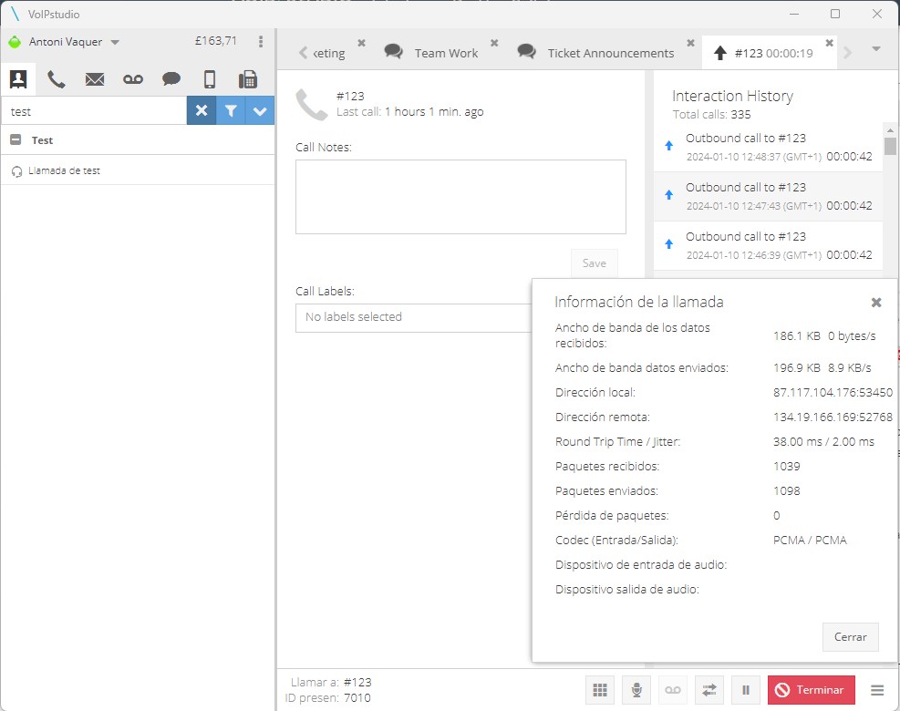
Task: Mute the microphone for this call
Action: (636, 690)
